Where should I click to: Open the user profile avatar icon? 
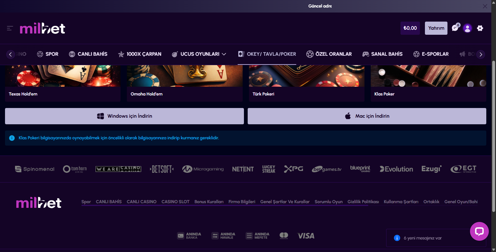[x=468, y=28]
